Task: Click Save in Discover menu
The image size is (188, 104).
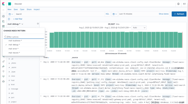Action: 16,9
